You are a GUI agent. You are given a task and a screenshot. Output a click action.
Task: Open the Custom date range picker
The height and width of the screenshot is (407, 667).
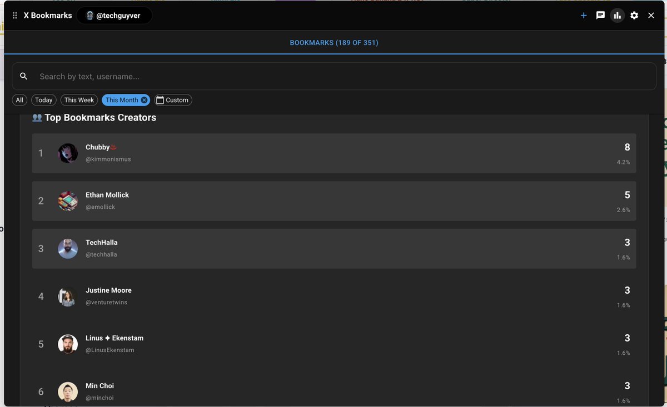pos(173,100)
